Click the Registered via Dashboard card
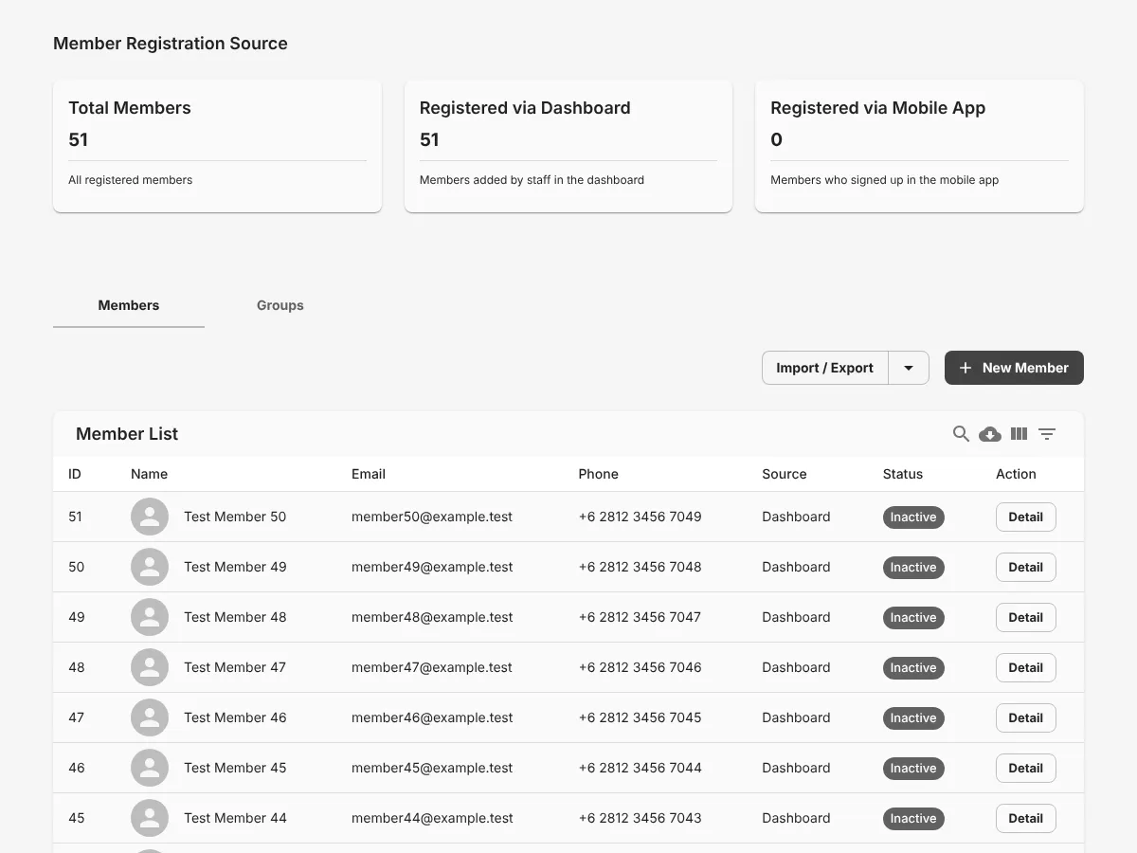 568,146
